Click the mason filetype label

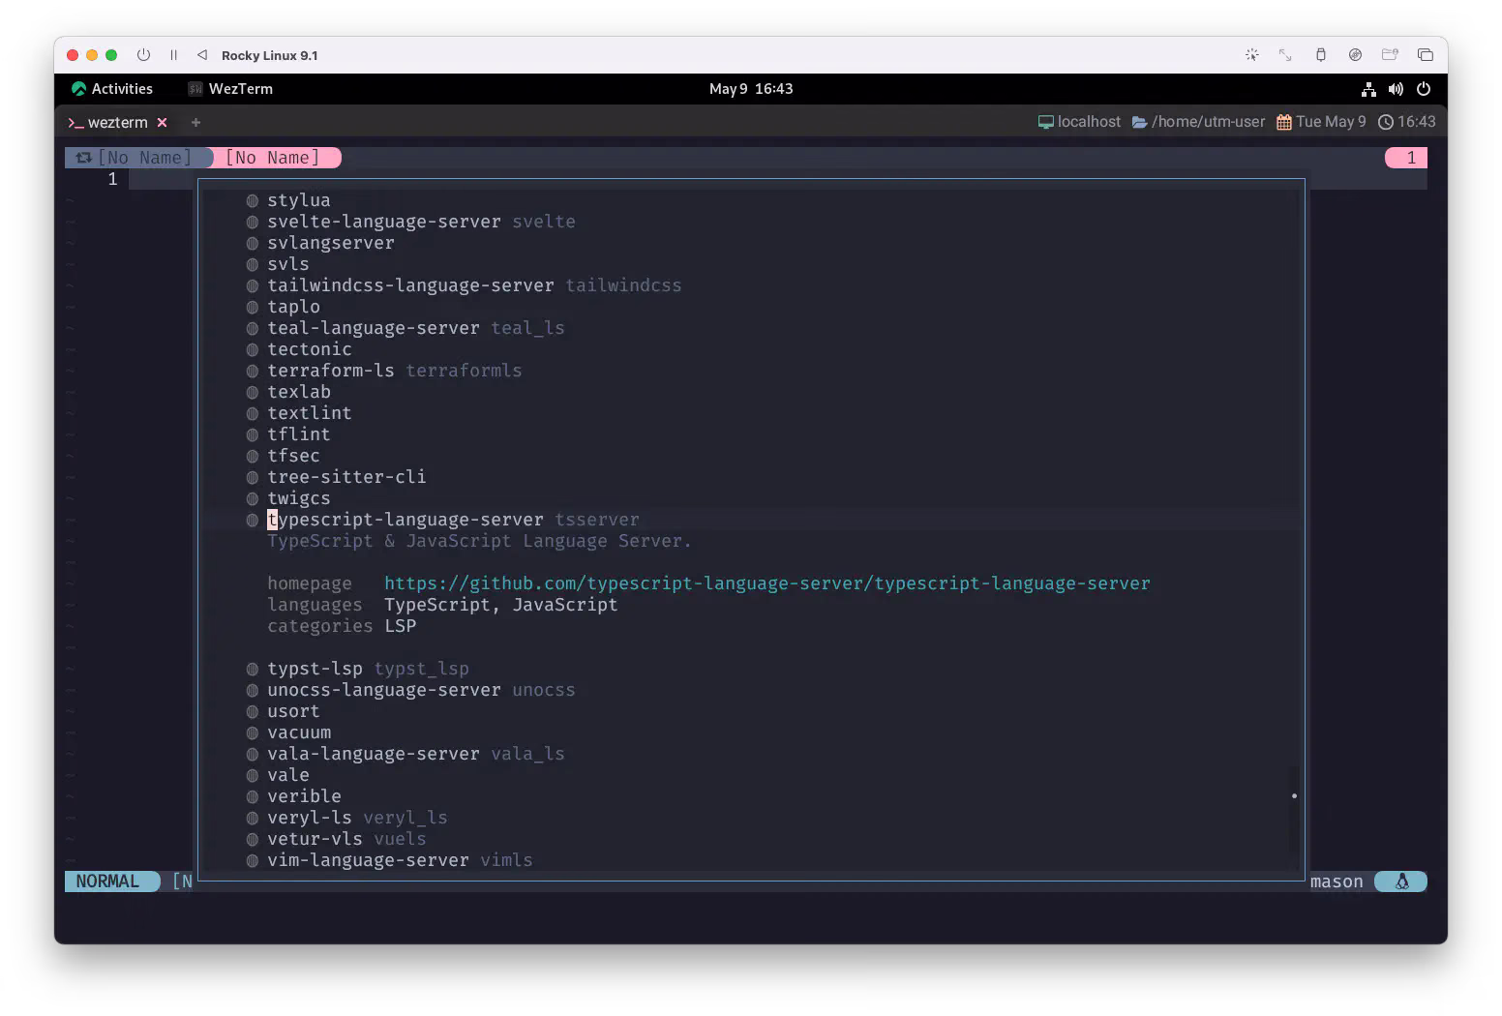coord(1337,882)
